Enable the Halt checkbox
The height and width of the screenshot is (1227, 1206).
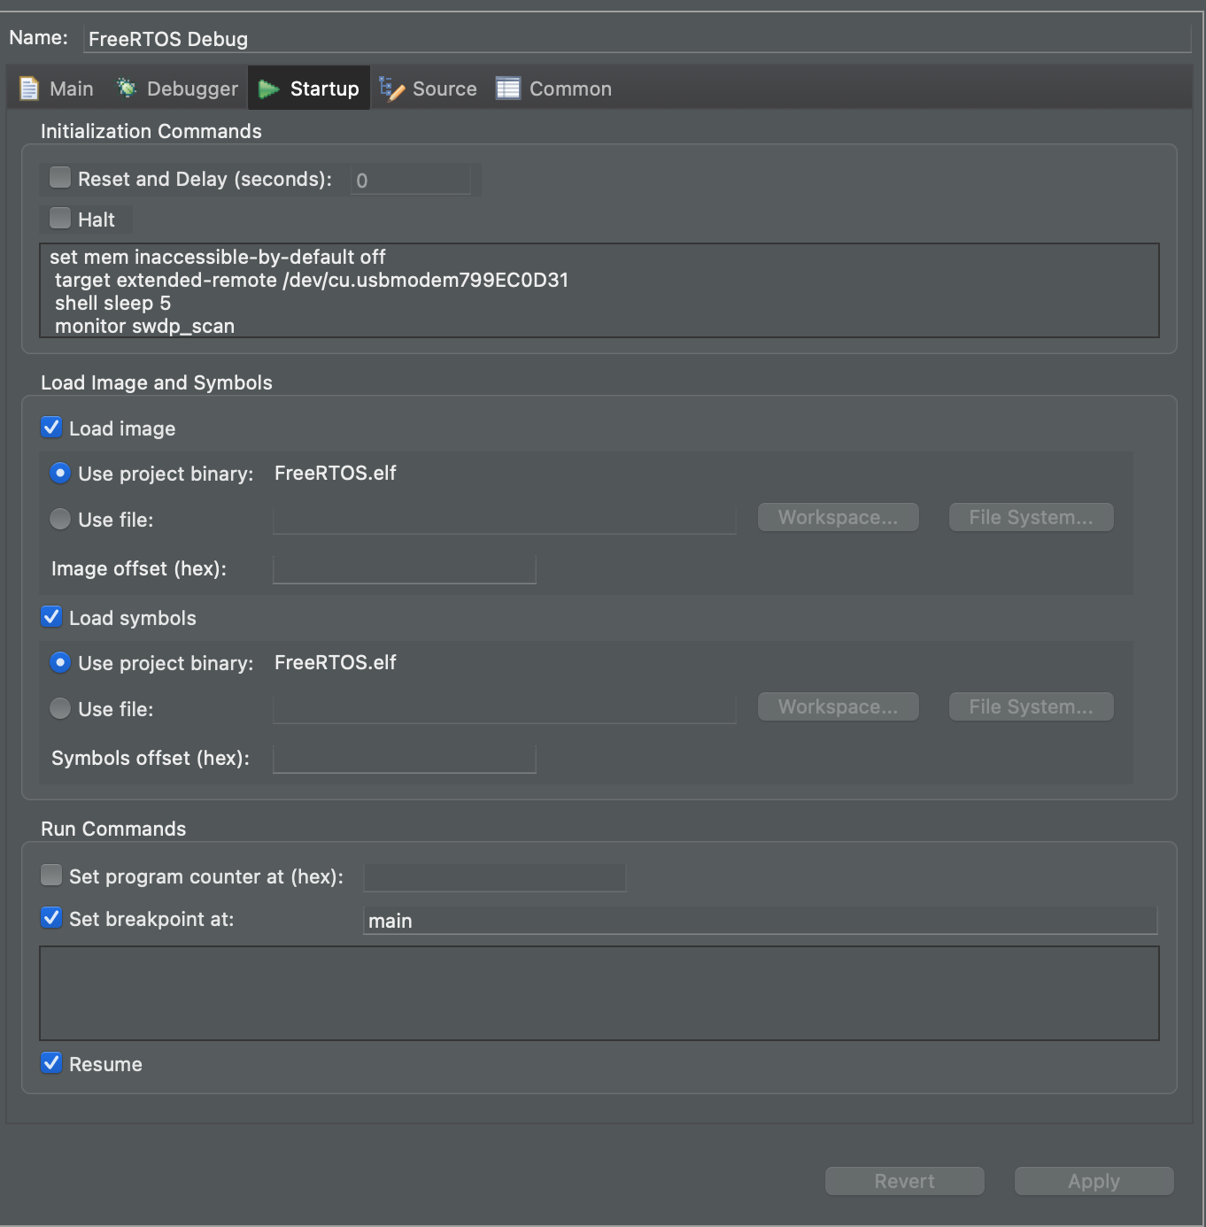(x=60, y=217)
